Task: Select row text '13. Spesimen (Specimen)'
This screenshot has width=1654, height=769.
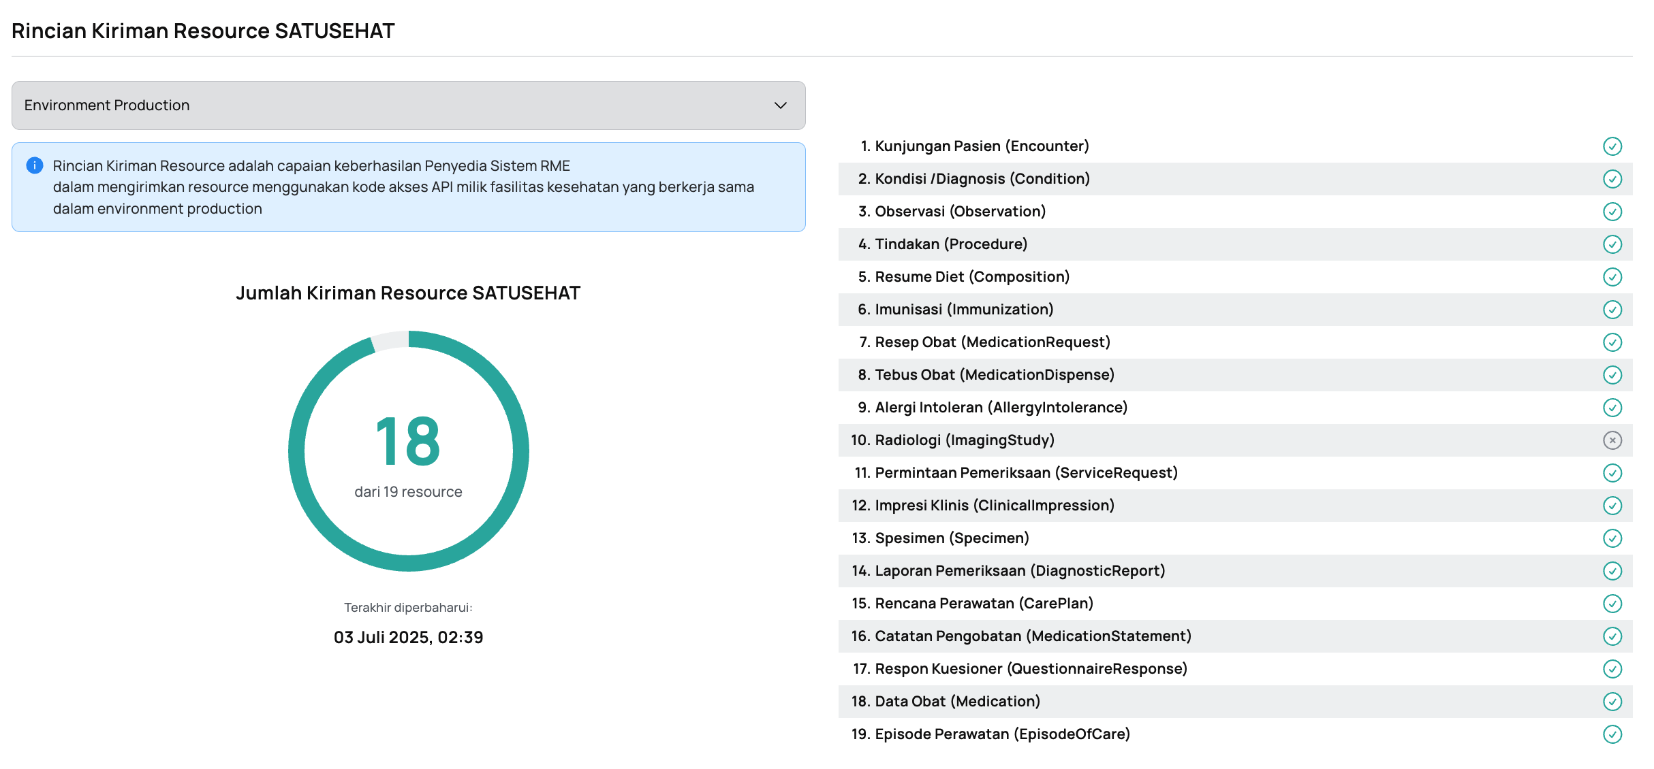Action: (941, 538)
